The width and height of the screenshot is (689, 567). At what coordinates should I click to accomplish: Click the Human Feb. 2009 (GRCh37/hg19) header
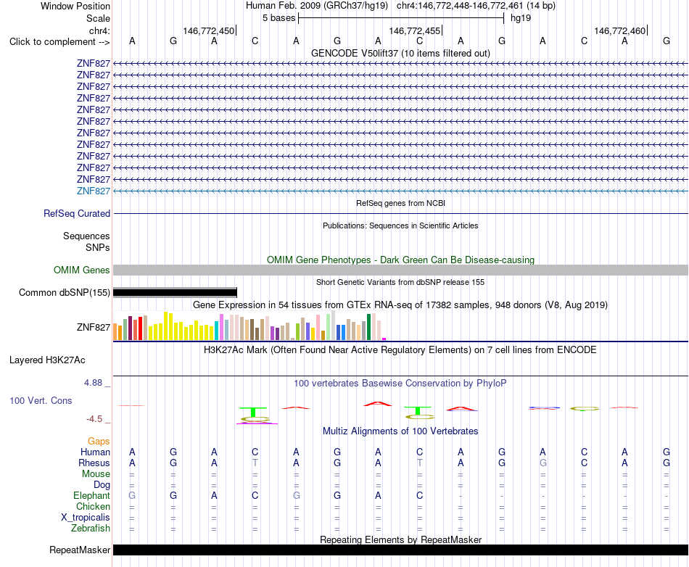pos(317,6)
